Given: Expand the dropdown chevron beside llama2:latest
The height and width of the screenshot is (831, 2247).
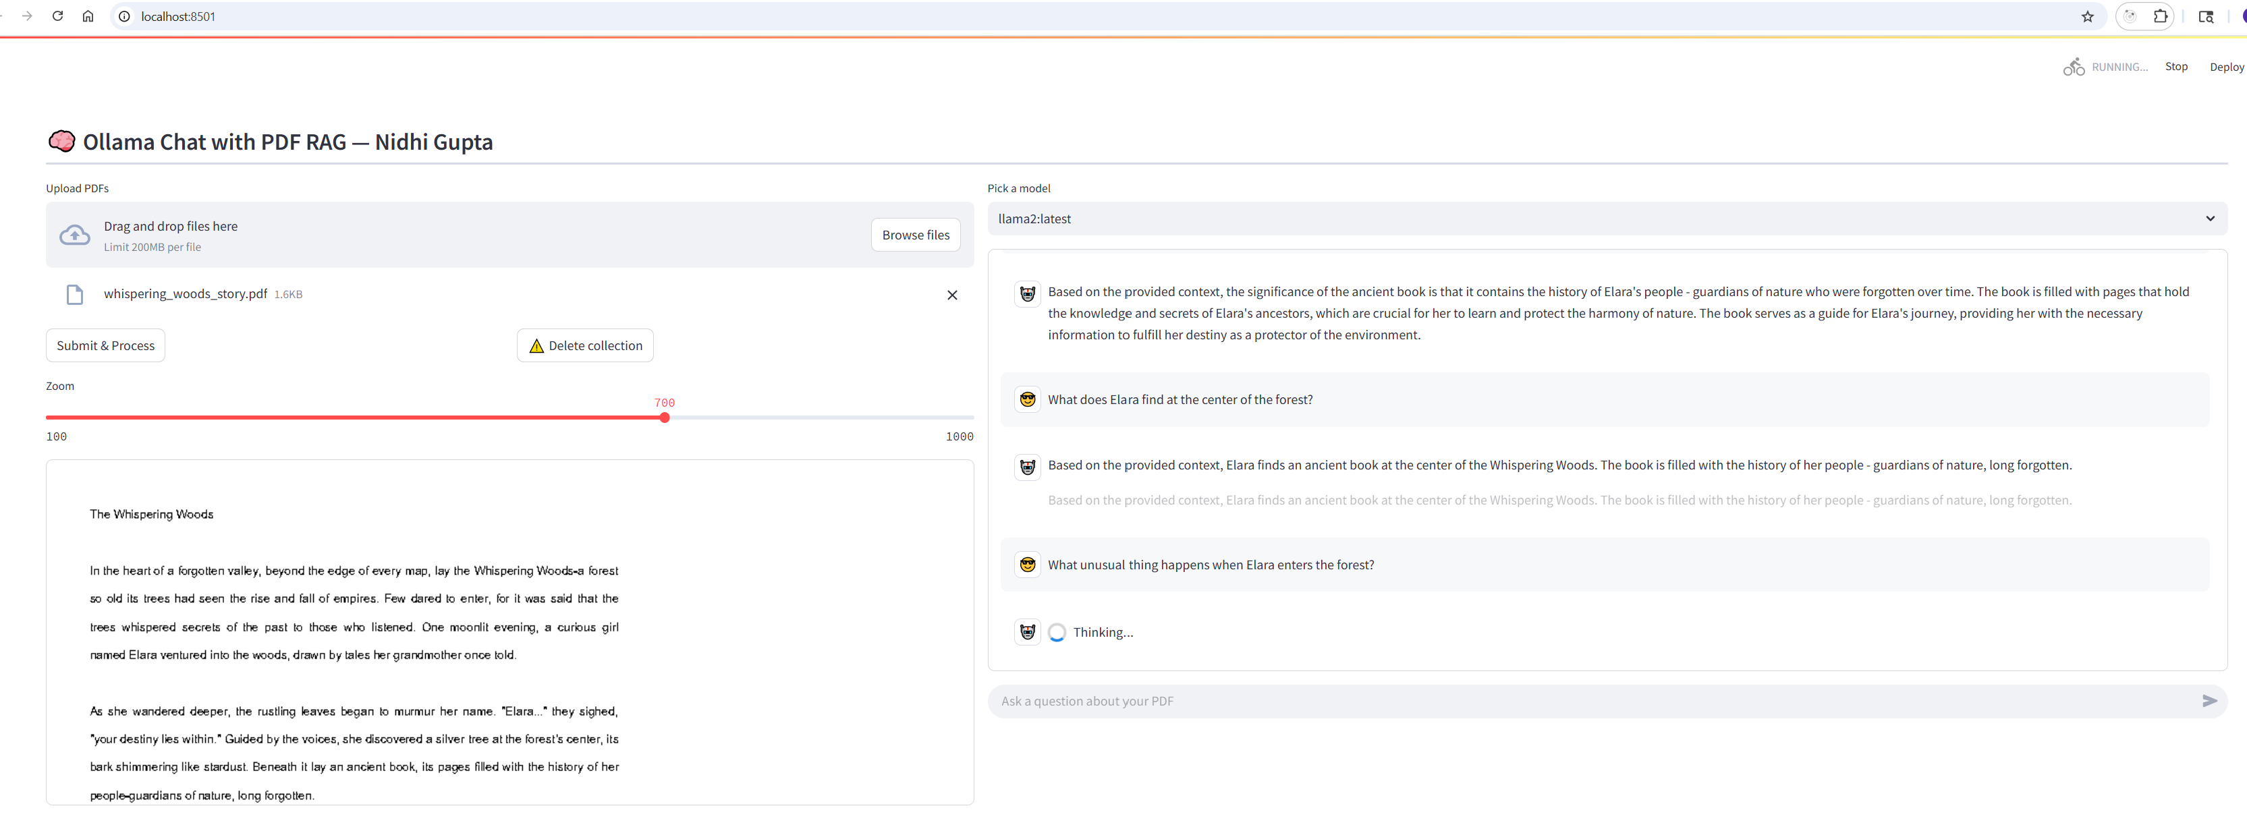Looking at the screenshot, I should click(x=2211, y=218).
